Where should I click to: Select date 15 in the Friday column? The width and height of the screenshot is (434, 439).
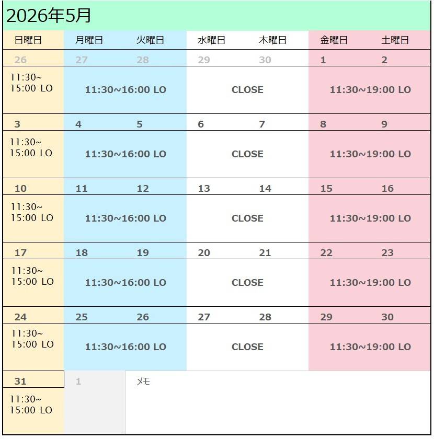[x=326, y=189]
